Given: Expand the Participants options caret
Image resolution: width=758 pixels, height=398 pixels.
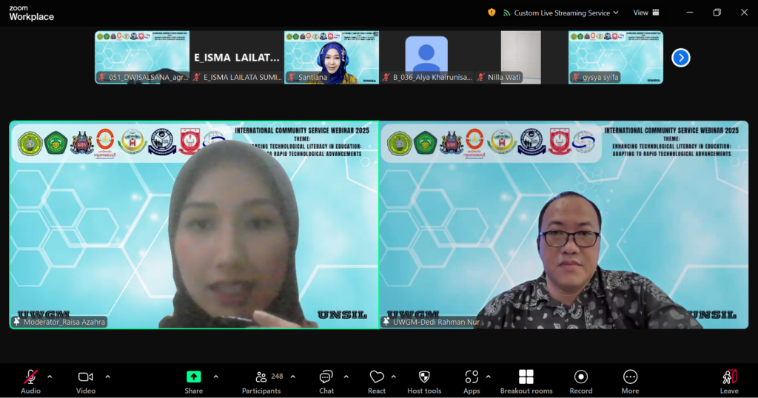Looking at the screenshot, I should point(292,377).
